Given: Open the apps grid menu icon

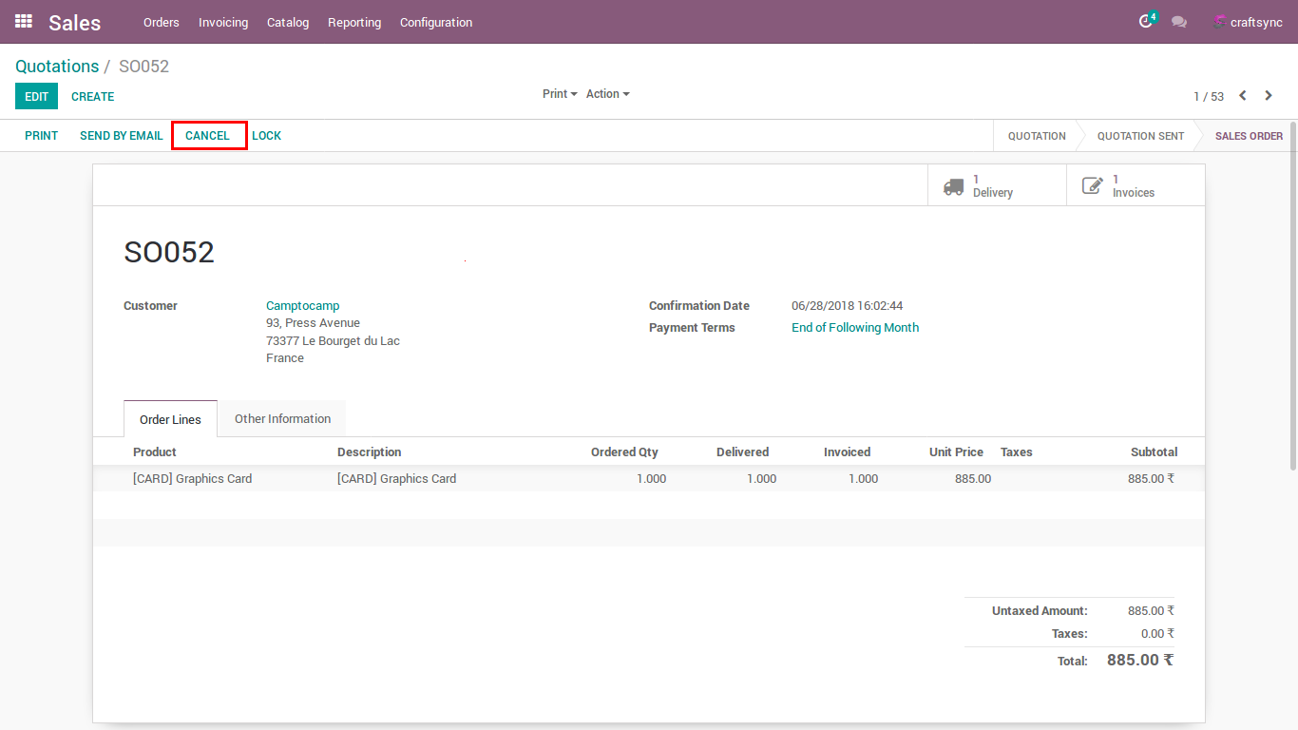Looking at the screenshot, I should pos(24,21).
